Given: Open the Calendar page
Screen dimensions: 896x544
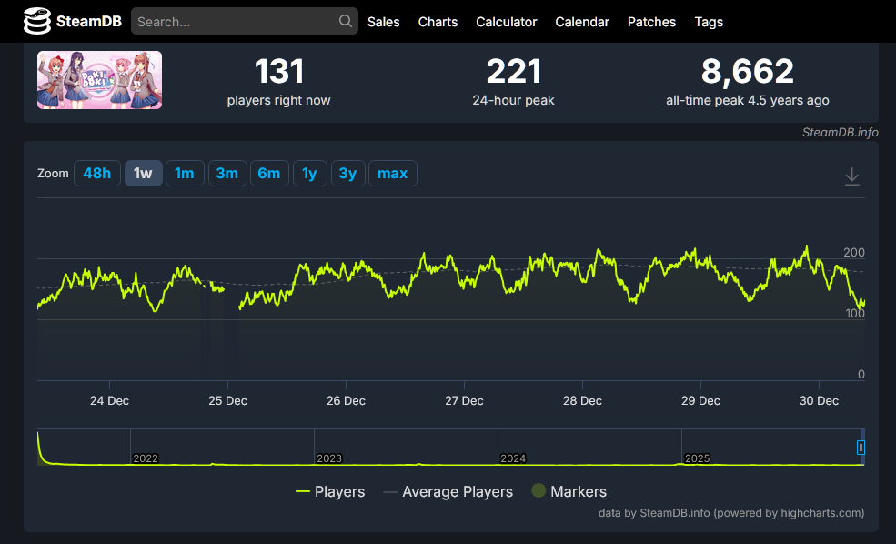Looking at the screenshot, I should pos(582,22).
